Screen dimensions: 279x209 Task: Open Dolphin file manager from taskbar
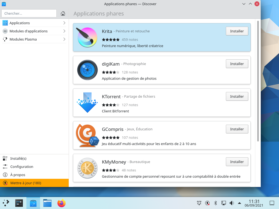click(x=47, y=203)
